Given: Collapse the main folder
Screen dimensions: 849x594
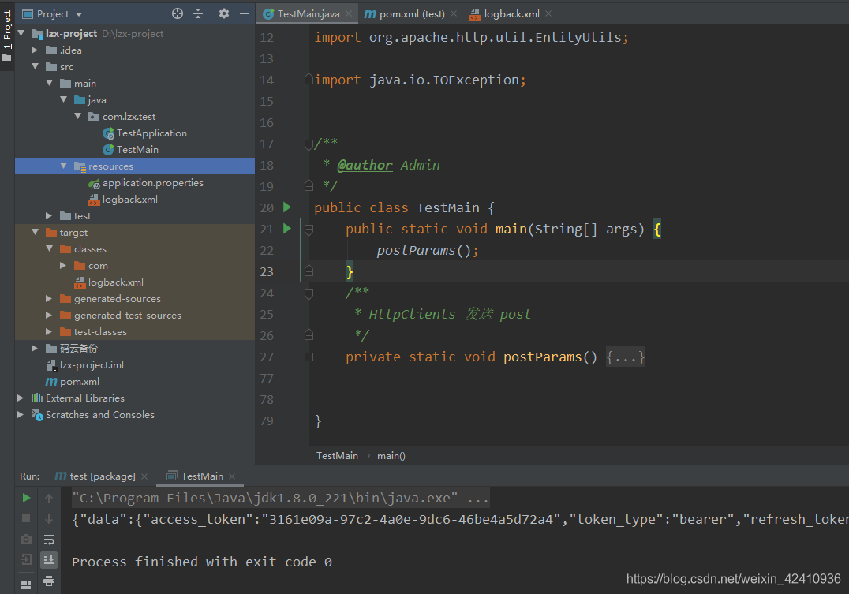Looking at the screenshot, I should click(x=49, y=83).
